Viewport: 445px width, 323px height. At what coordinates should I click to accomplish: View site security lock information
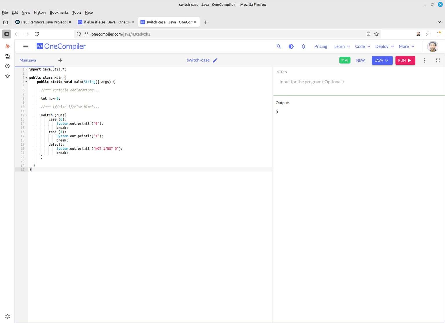[86, 34]
